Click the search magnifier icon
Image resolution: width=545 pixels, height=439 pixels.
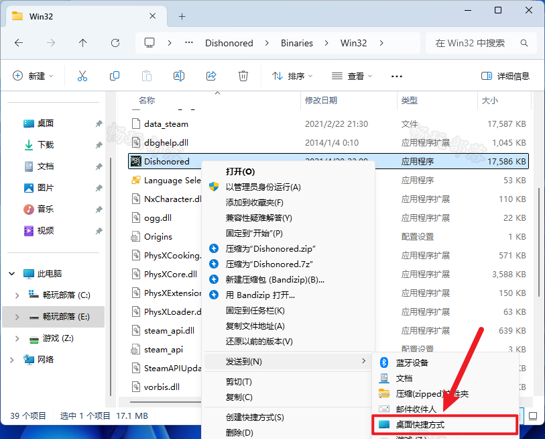524,43
